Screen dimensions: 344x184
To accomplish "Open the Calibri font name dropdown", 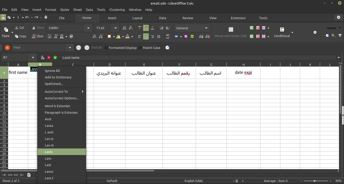I will coord(88,28).
